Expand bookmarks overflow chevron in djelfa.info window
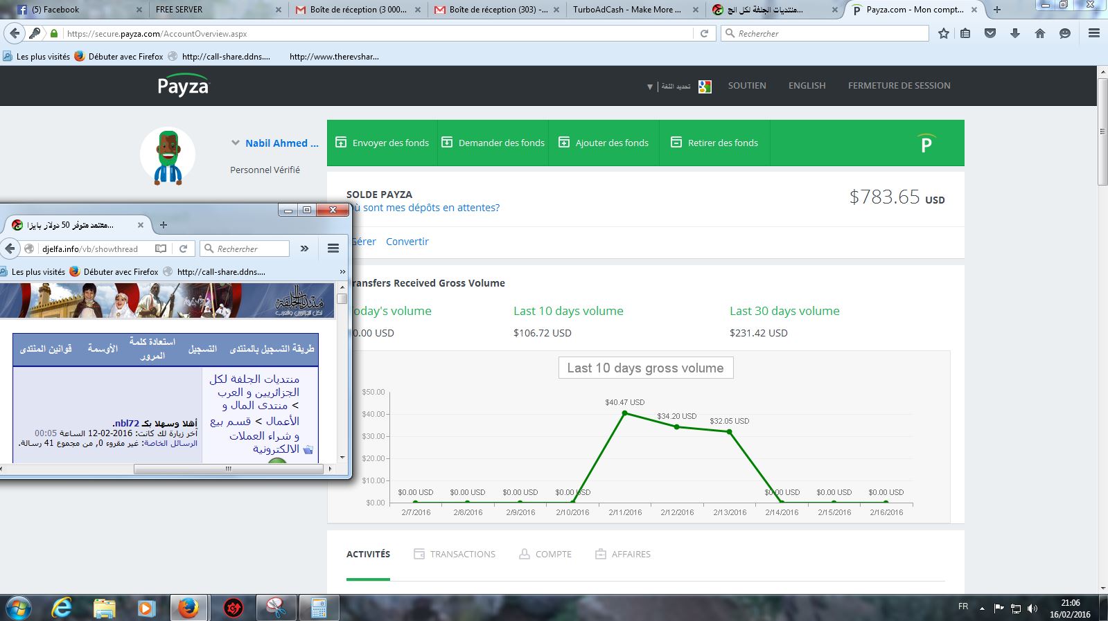 [342, 272]
